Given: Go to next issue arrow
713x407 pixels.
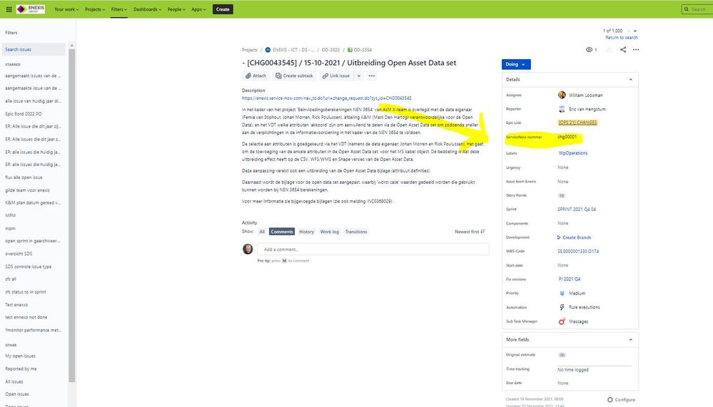Looking at the screenshot, I should click(x=635, y=31).
